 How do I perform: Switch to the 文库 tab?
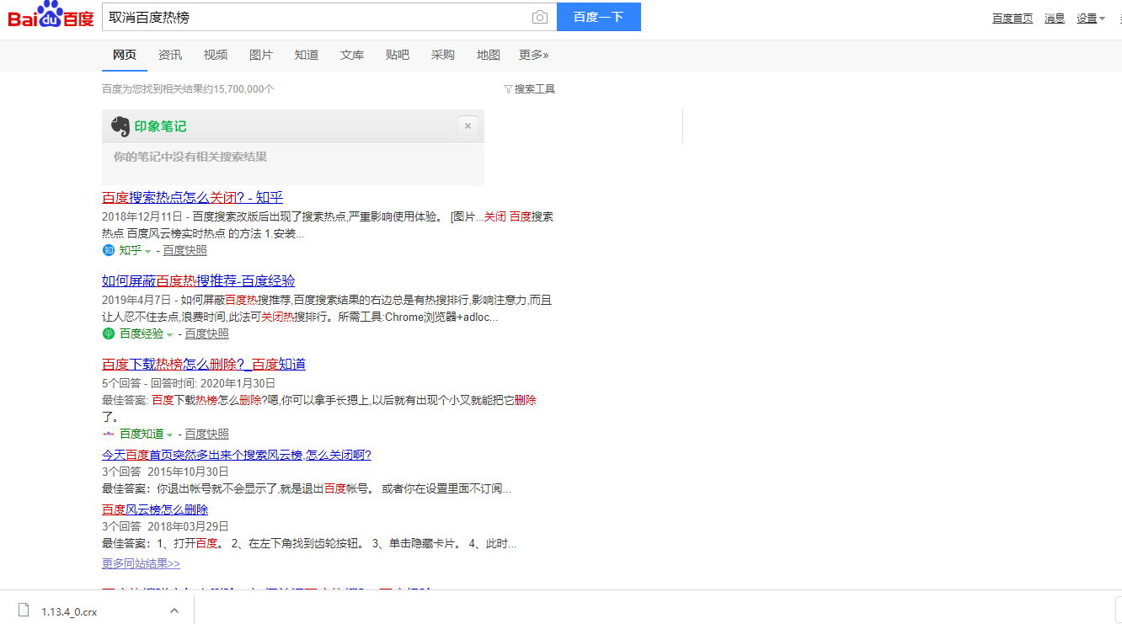352,55
